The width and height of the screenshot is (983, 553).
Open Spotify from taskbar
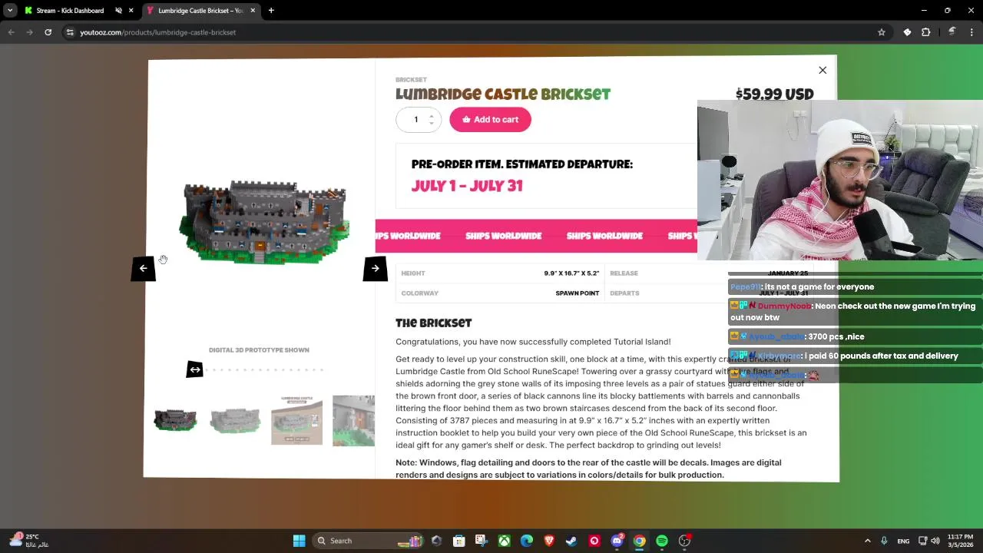click(662, 541)
